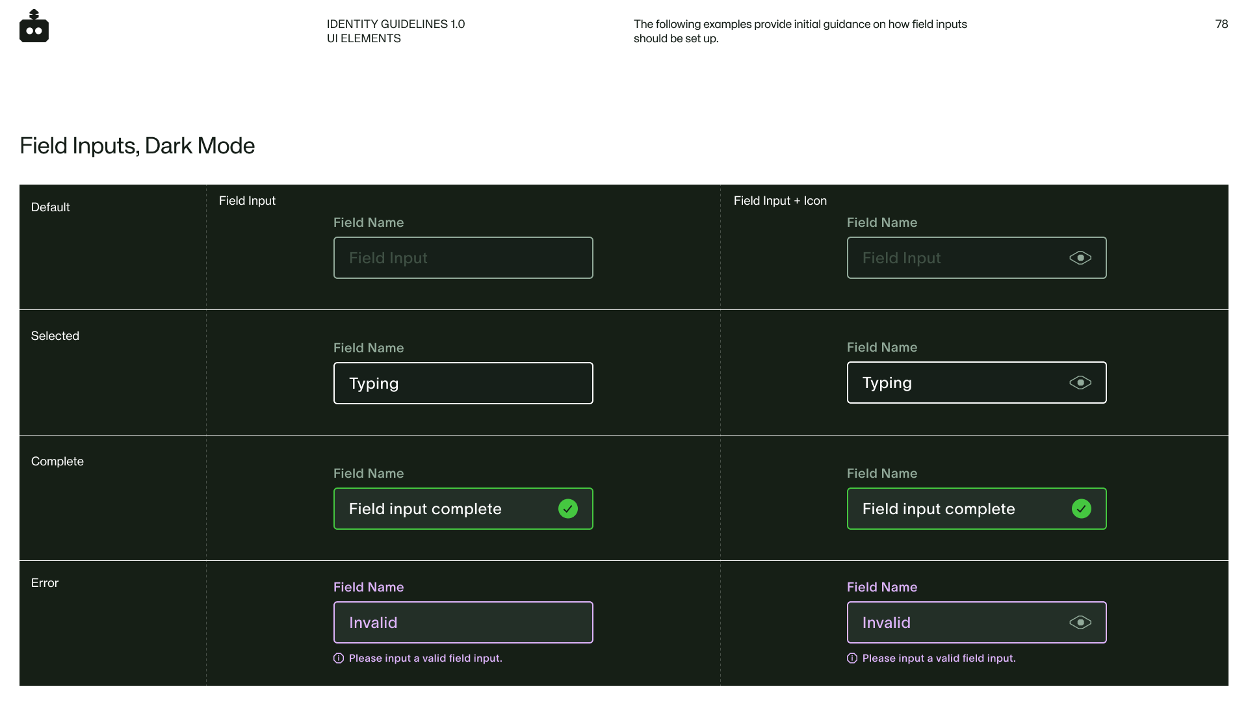Click the 'Error' row label
The image size is (1248, 702).
coord(45,583)
